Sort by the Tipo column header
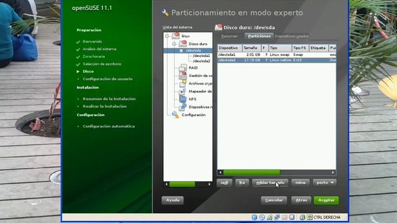Viewport: 397px width, 223px height. [280, 48]
